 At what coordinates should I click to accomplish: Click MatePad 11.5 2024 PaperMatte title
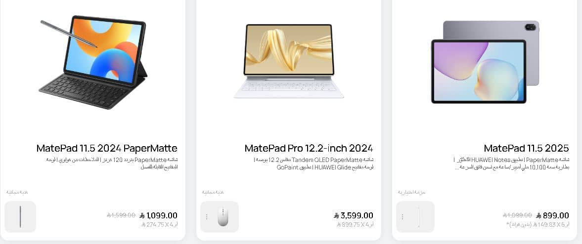(x=107, y=148)
